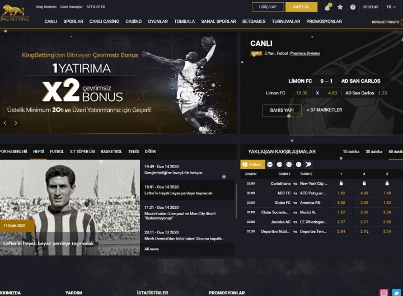Open the PROMOSYONLAR top menu

click(324, 22)
